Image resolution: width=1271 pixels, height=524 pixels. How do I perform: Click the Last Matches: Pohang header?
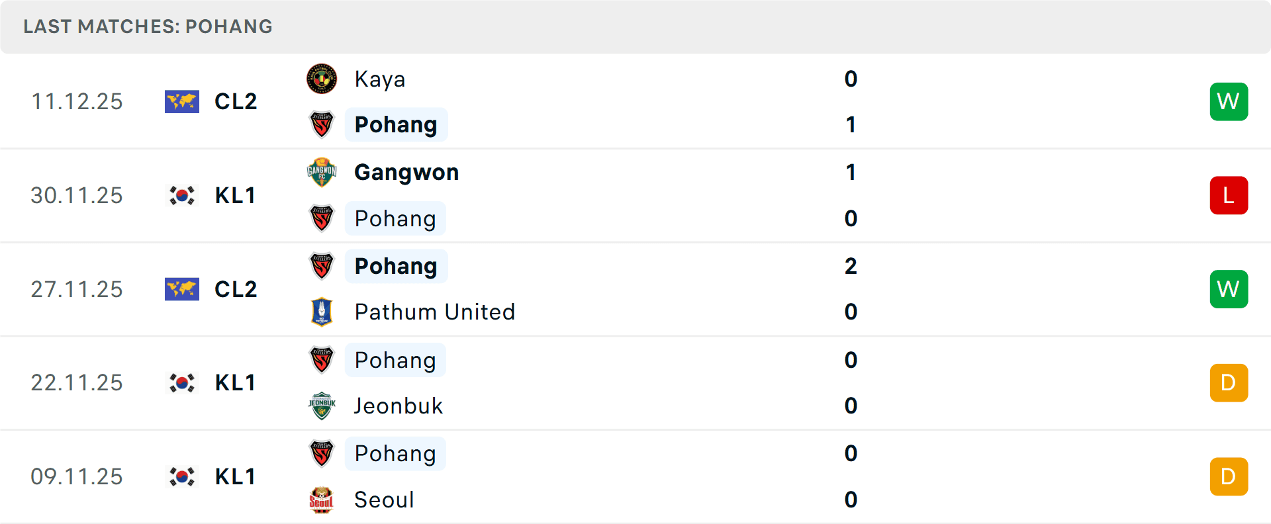(148, 26)
